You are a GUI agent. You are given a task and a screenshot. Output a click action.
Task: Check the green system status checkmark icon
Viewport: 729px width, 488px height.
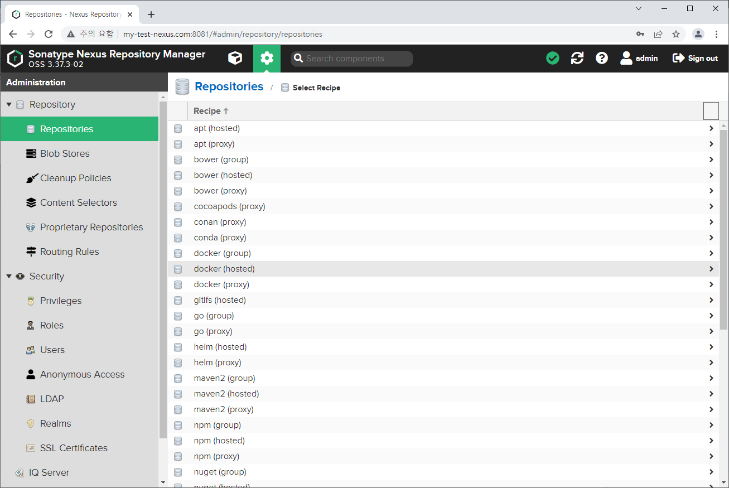coord(553,58)
